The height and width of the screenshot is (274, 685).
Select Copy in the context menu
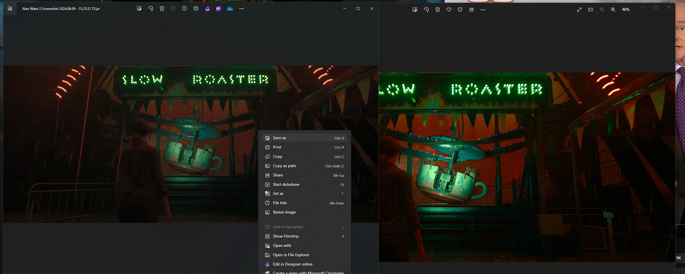[304, 156]
